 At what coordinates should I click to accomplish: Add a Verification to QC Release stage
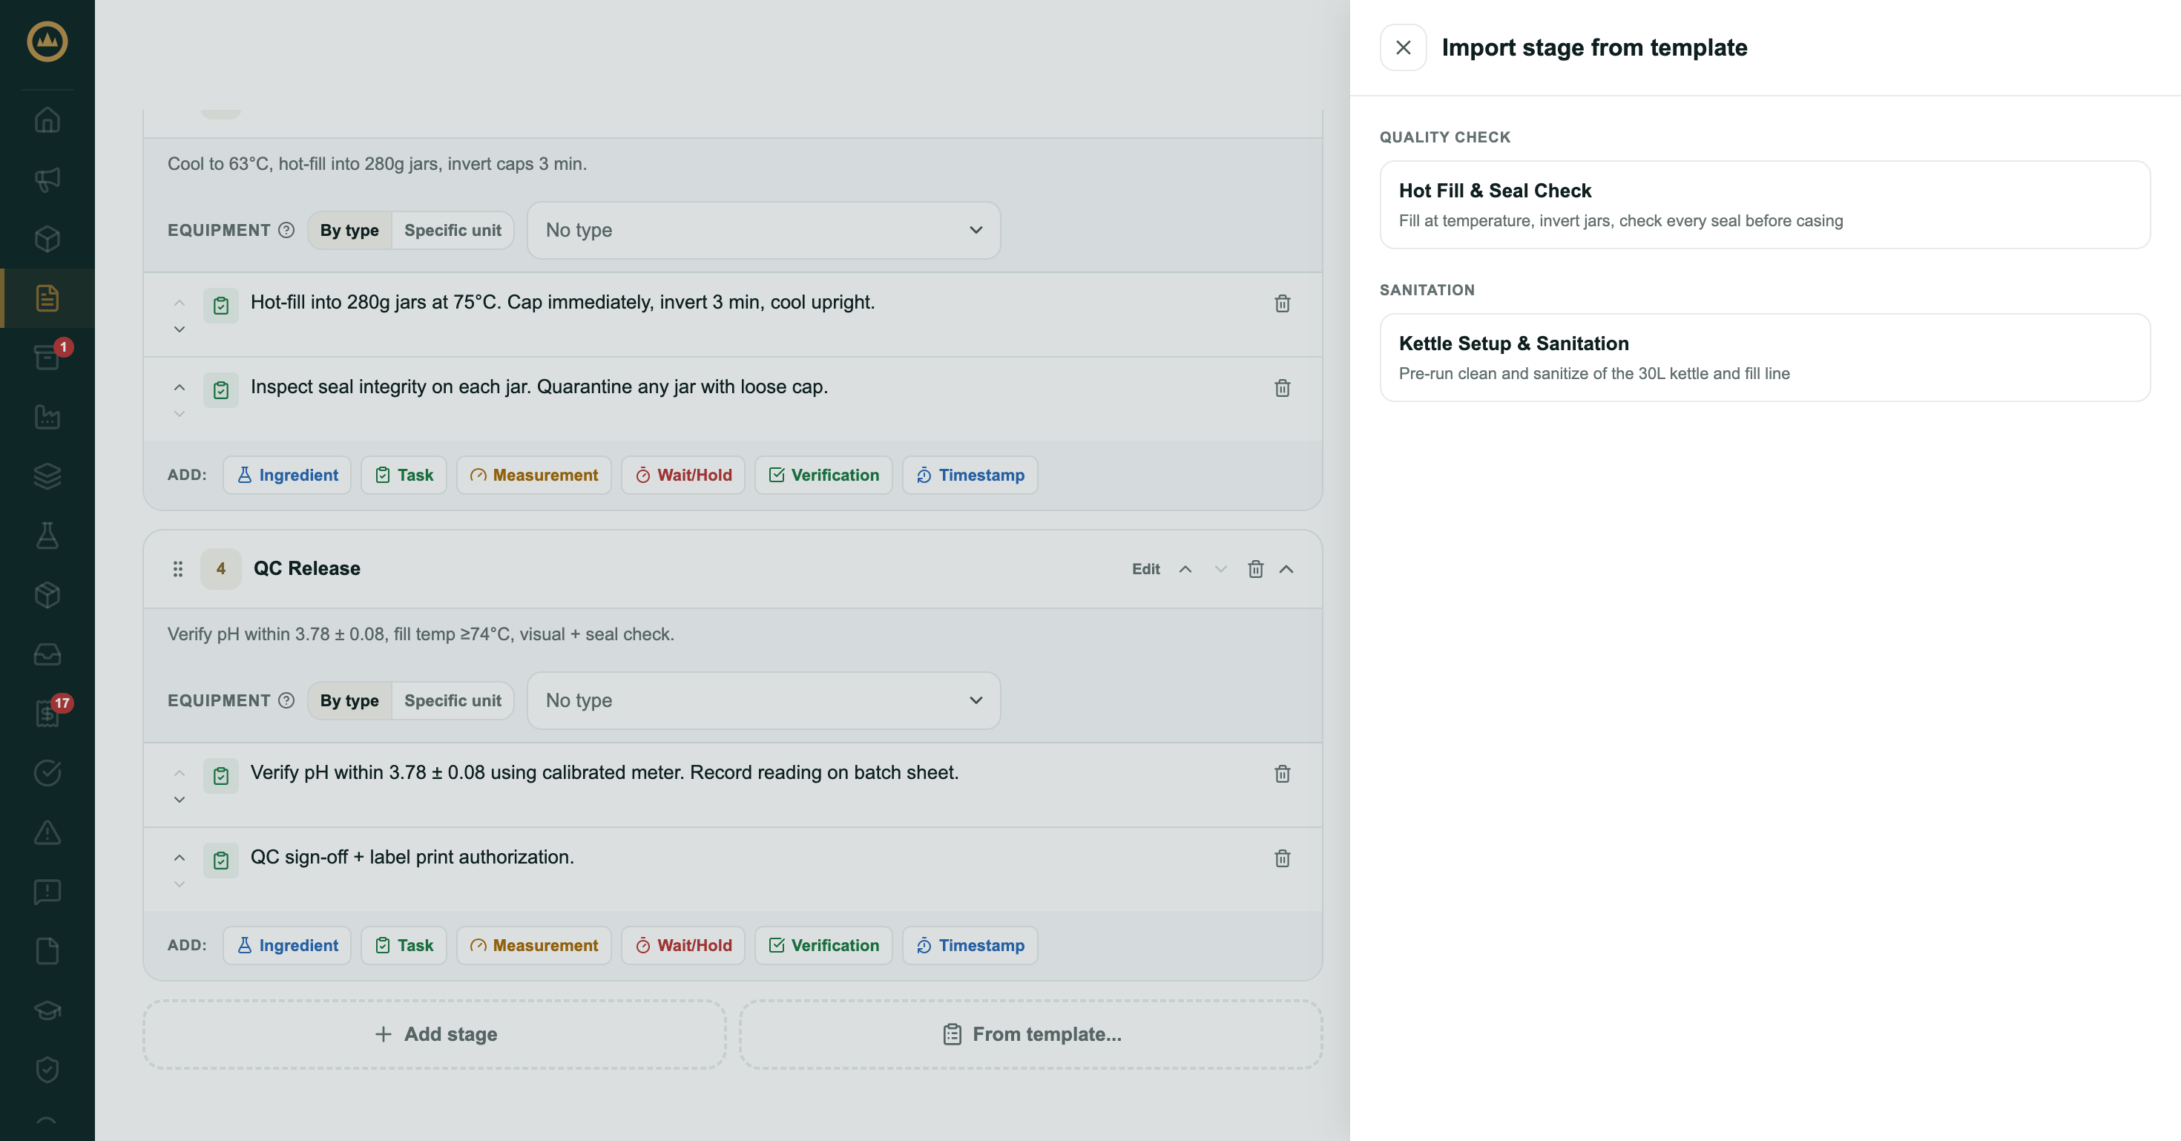(823, 945)
